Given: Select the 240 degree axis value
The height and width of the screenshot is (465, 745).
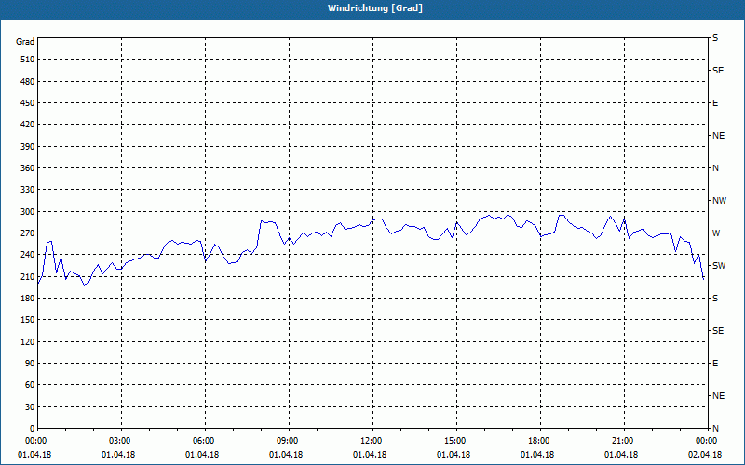Looking at the screenshot, I should pyautogui.click(x=28, y=255).
